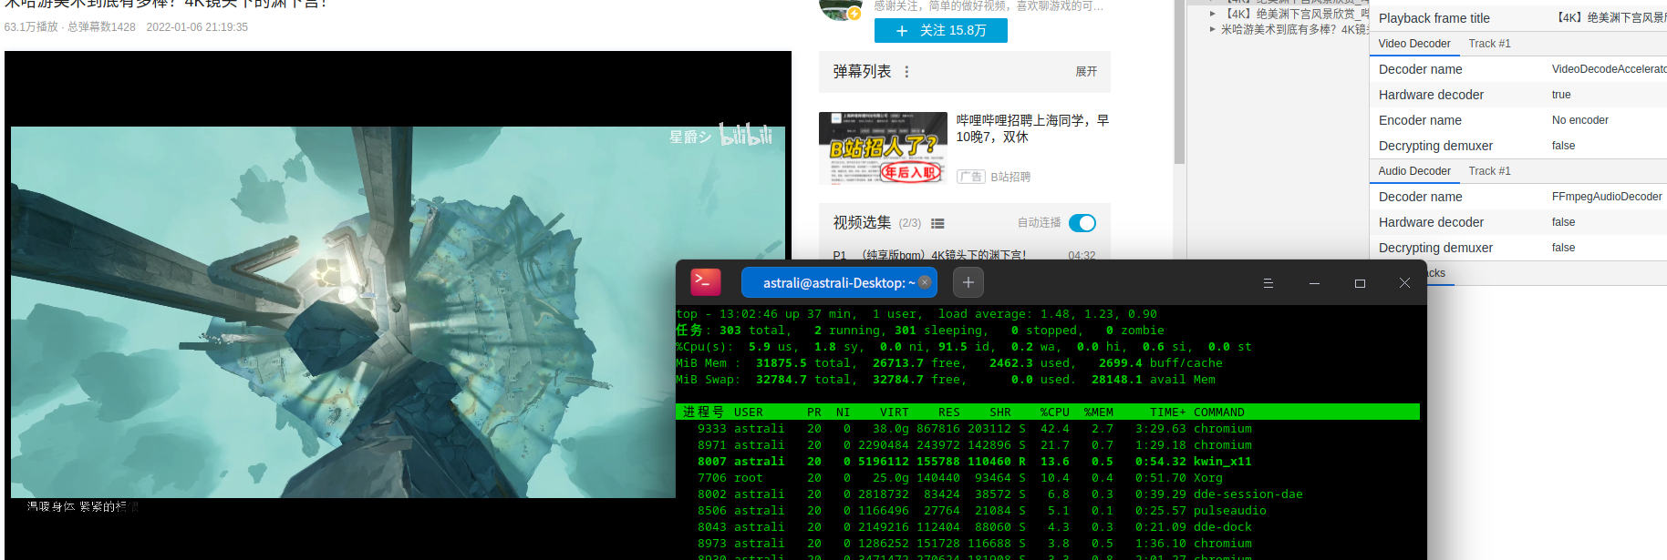Maximize the terminal window
This screenshot has height=560, width=1667.
pos(1360,283)
